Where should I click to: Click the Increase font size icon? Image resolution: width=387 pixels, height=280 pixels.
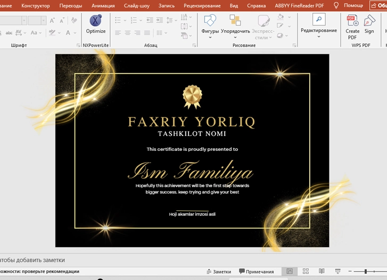pos(52,20)
